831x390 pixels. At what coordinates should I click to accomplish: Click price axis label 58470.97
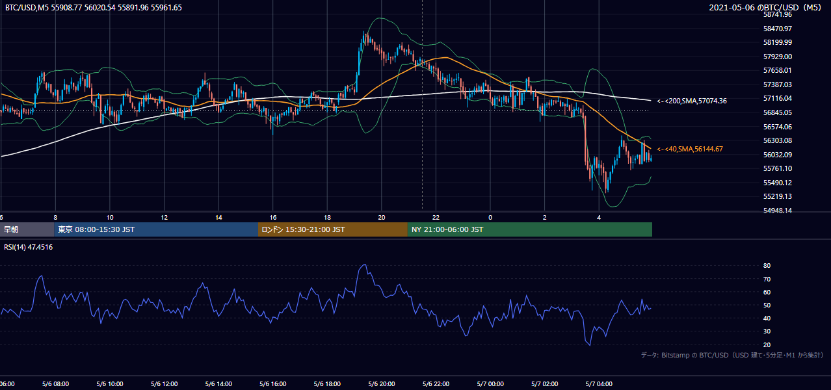778,29
